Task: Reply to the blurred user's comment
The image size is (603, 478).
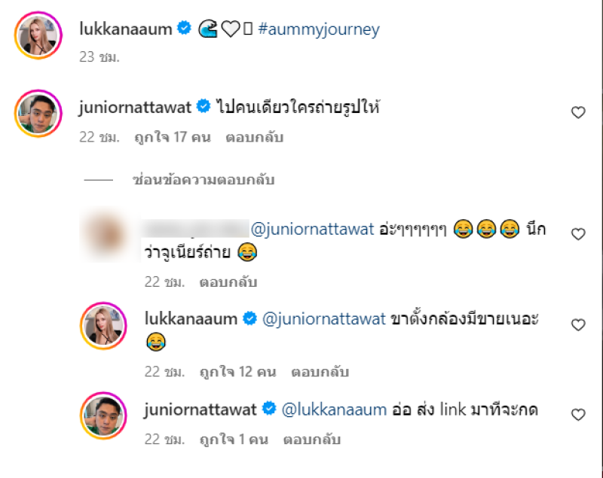Action: click(228, 282)
